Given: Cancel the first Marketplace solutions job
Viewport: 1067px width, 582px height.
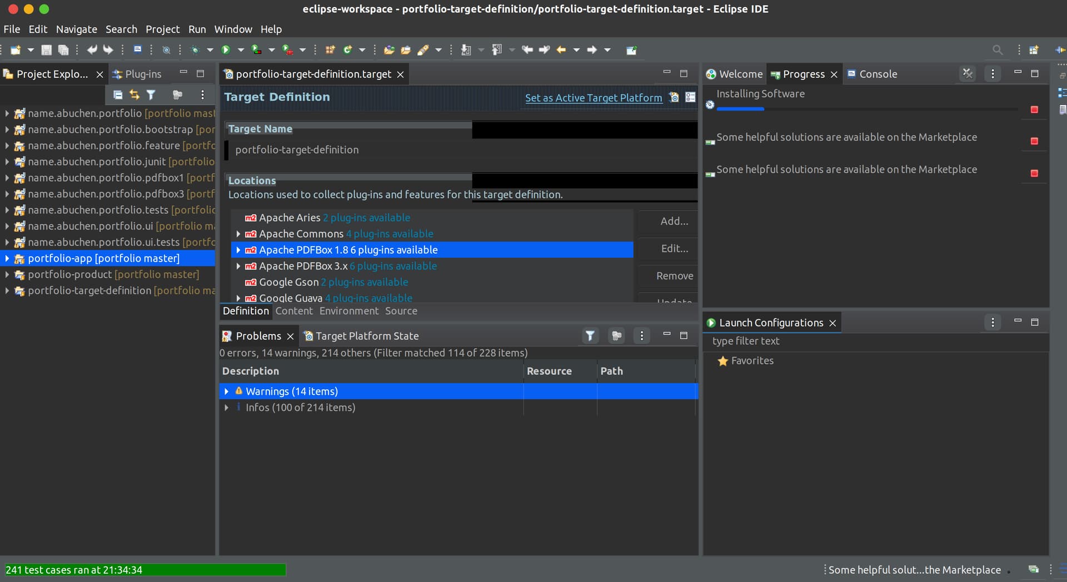Looking at the screenshot, I should tap(1034, 141).
